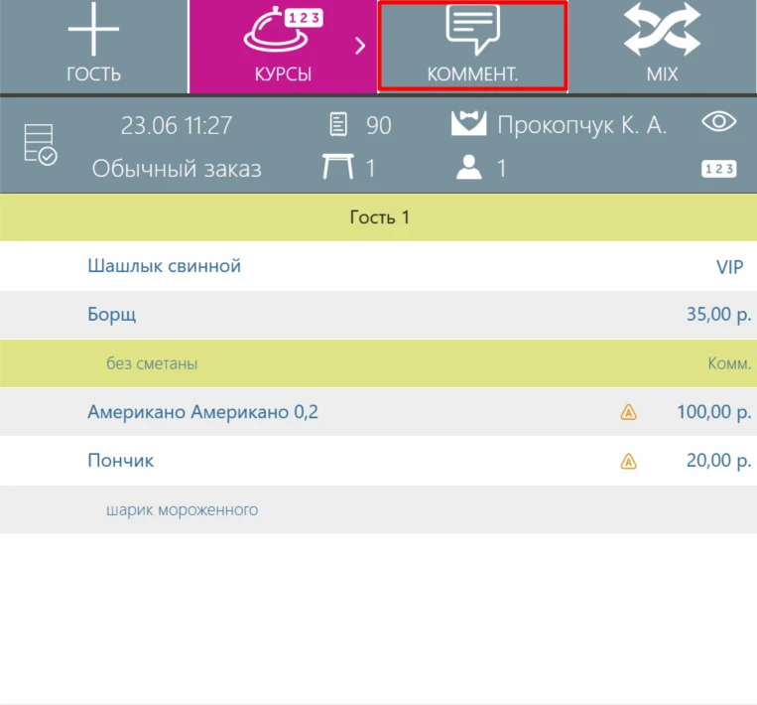Add a guest with the ГОСТЬ plus icon
The image size is (757, 705).
pyautogui.click(x=93, y=29)
